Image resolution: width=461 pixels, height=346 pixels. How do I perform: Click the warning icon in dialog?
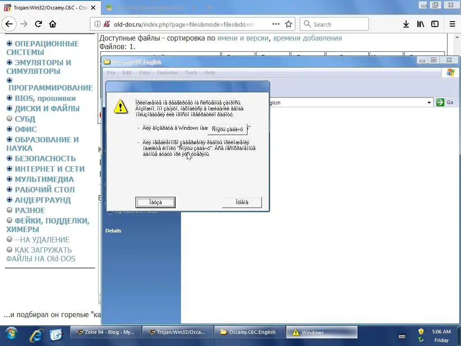[x=121, y=106]
